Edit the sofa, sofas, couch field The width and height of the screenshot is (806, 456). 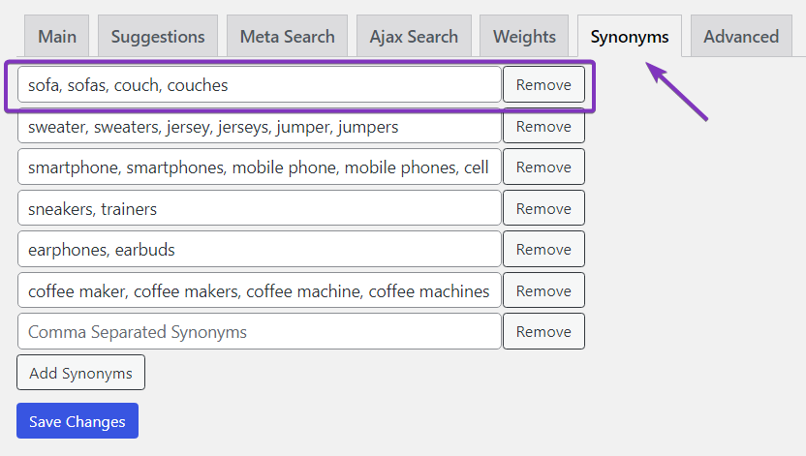click(260, 85)
